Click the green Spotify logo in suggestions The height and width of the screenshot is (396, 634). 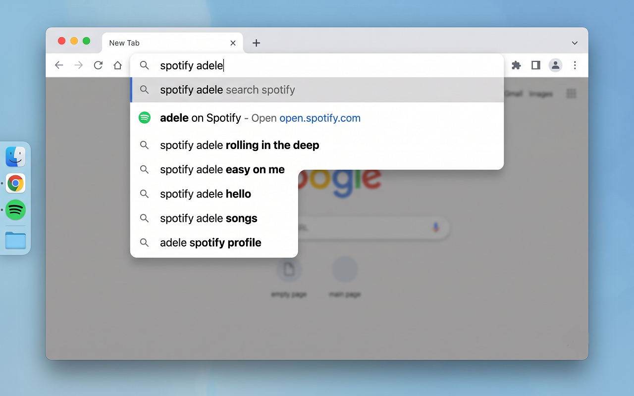pyautogui.click(x=144, y=118)
